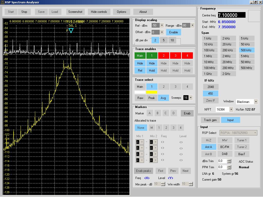Select trace 4 in Trace select

(x=187, y=87)
